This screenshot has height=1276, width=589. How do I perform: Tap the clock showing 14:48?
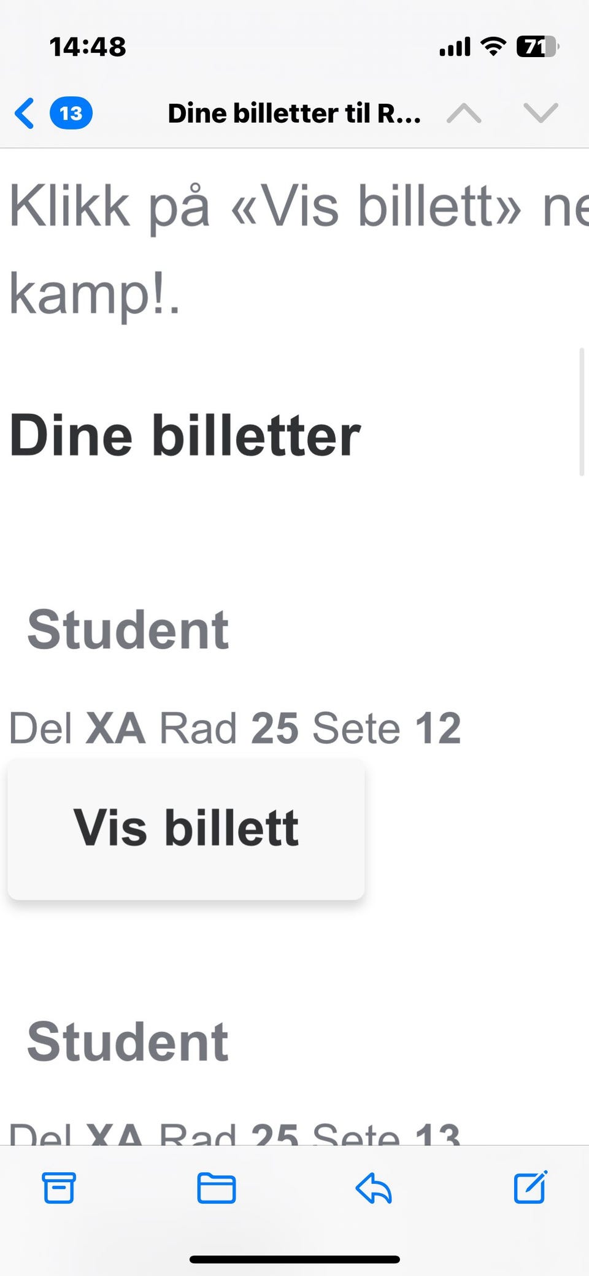[87, 47]
